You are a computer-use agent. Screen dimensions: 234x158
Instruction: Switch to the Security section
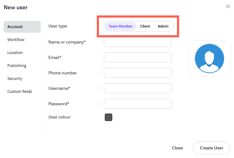point(15,79)
